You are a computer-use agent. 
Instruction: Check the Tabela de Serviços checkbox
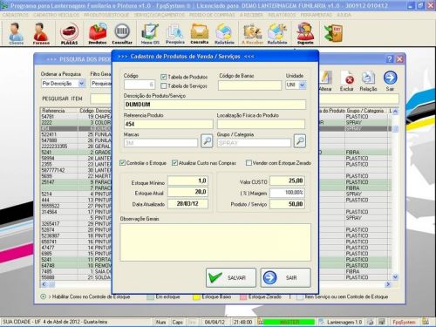(x=164, y=85)
